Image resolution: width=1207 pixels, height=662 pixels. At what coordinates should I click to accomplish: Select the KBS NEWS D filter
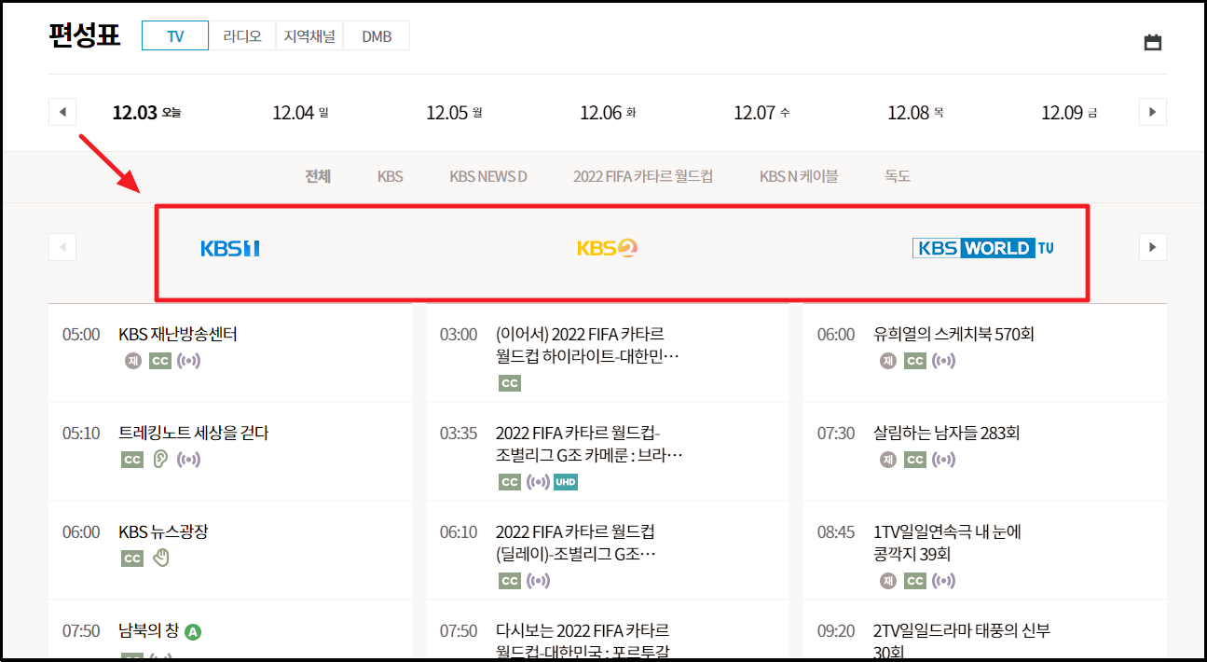[x=488, y=176]
